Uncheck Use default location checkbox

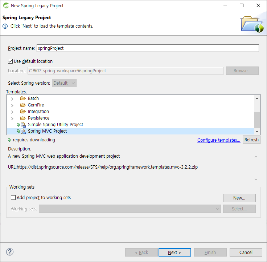[10, 61]
